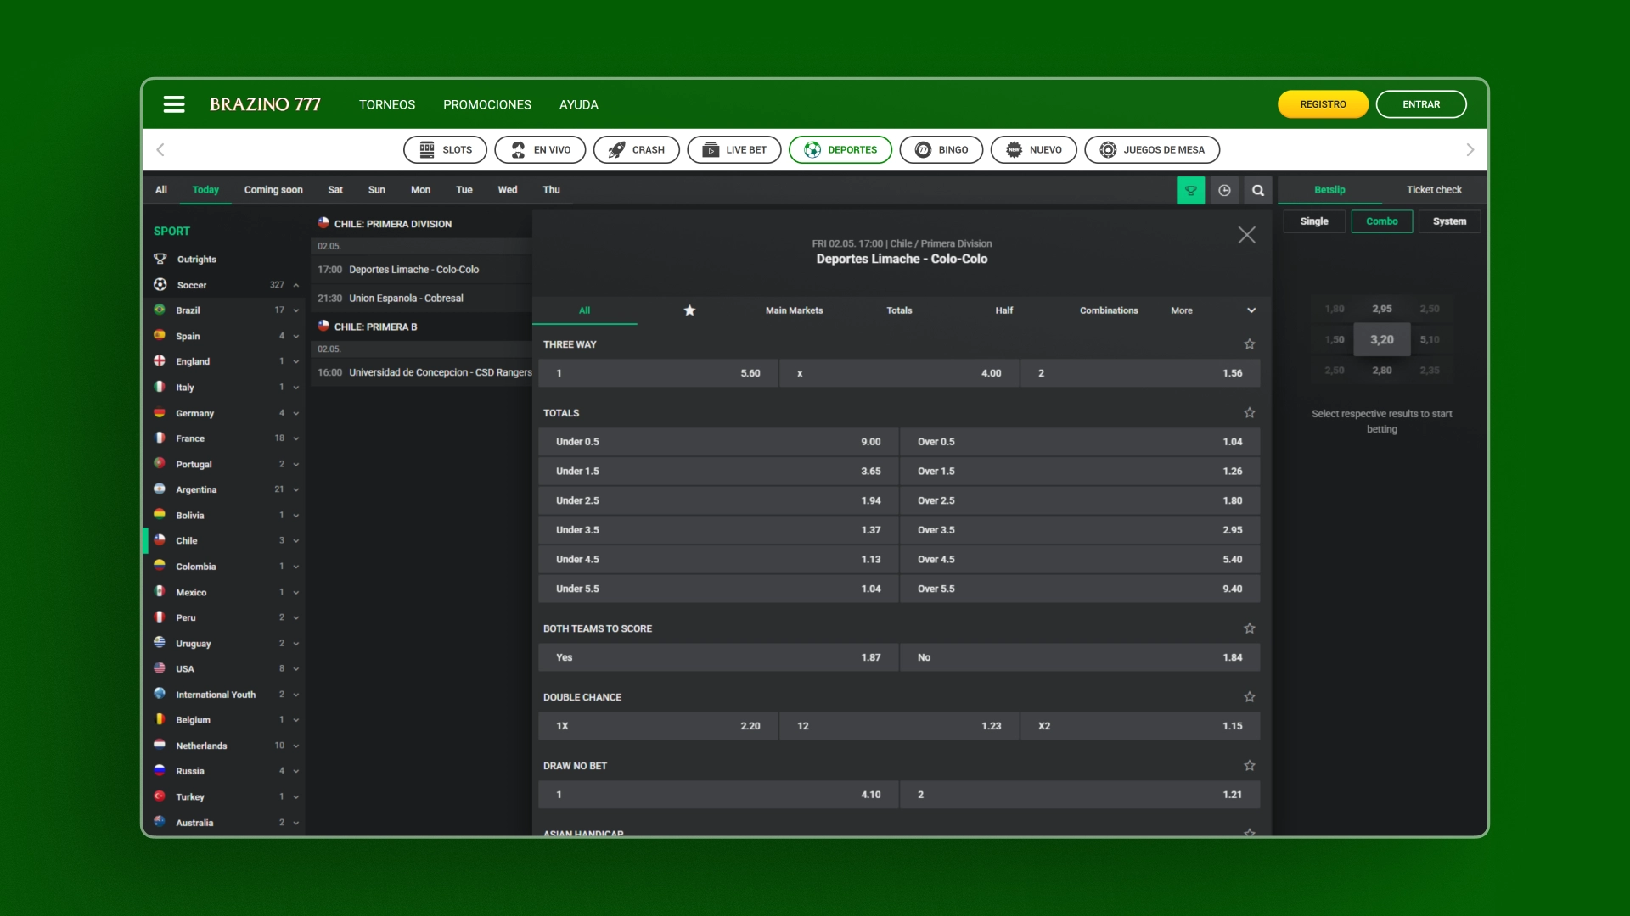1630x916 pixels.
Task: Click the Italy flag icon
Action: coord(160,387)
